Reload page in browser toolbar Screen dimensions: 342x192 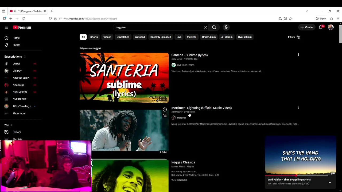pyautogui.click(x=24, y=19)
